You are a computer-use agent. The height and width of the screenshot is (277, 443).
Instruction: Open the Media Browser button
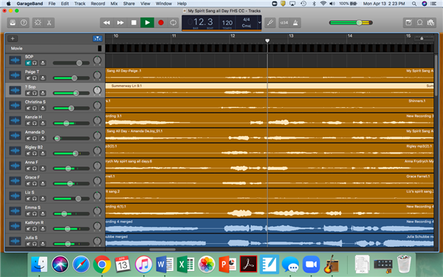(x=430, y=23)
